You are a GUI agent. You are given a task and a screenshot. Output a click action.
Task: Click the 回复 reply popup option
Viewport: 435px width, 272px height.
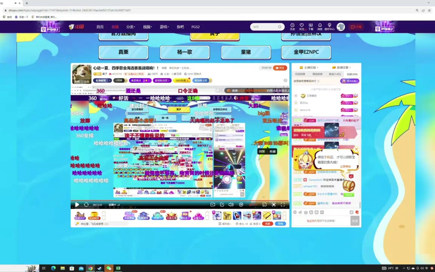click(x=262, y=151)
